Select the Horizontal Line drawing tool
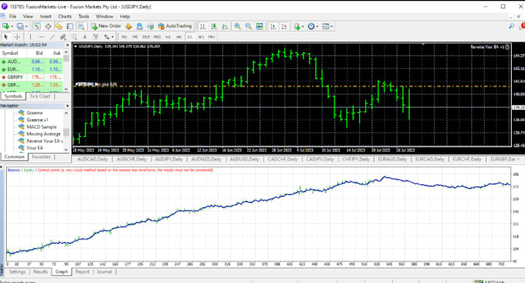The image size is (525, 283). pyautogui.click(x=41, y=37)
